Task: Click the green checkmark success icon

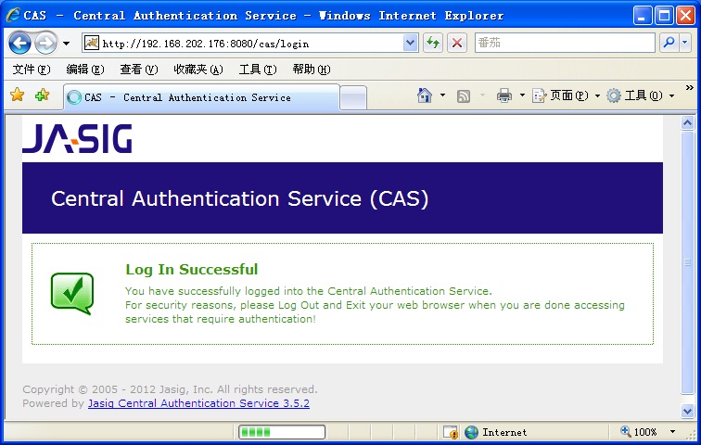Action: (72, 293)
